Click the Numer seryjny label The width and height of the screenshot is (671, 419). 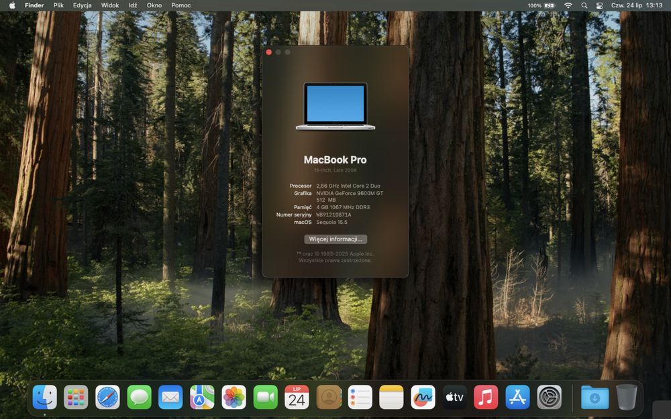point(294,215)
